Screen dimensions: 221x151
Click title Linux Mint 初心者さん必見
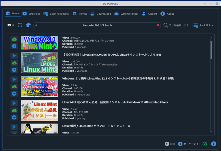pyautogui.click(x=115, y=102)
